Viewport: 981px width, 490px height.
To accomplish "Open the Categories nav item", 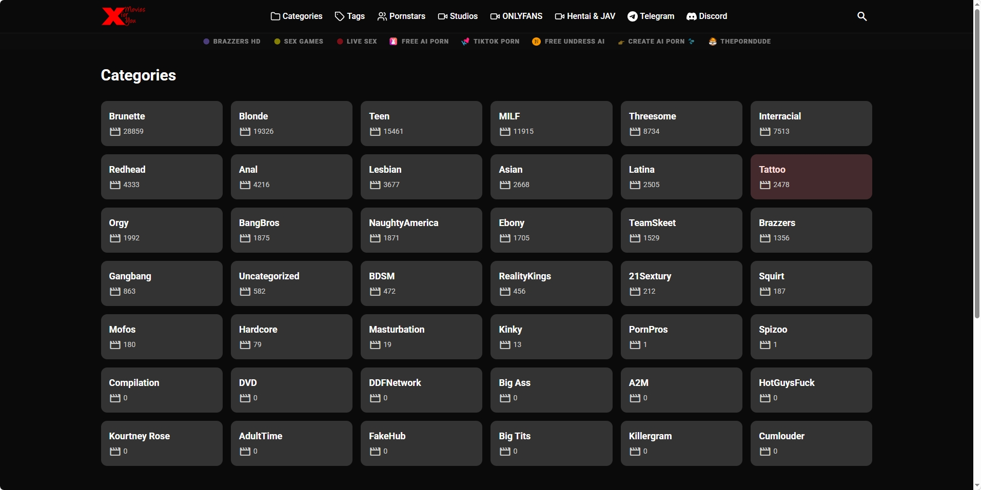I will (297, 16).
